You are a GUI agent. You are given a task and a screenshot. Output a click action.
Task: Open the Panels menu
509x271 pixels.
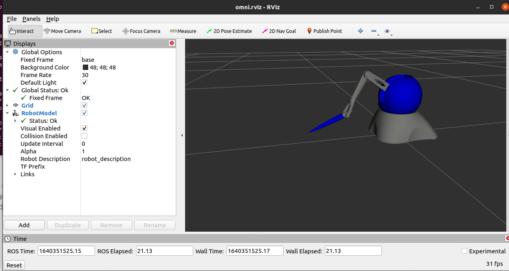coord(31,18)
